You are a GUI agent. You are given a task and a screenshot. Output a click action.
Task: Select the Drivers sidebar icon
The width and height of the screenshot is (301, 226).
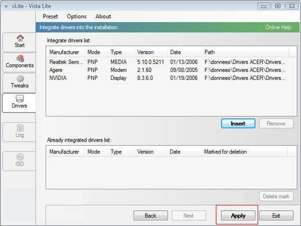point(20,99)
